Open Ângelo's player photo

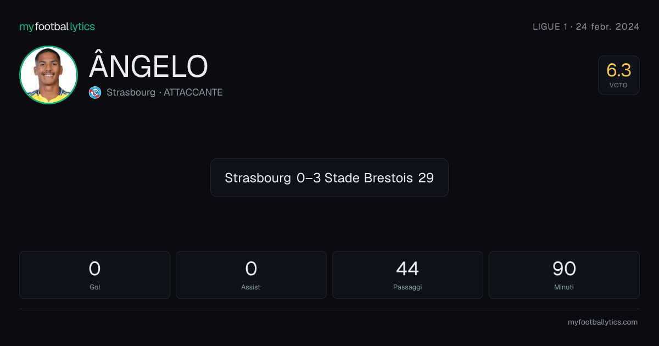[x=48, y=75]
